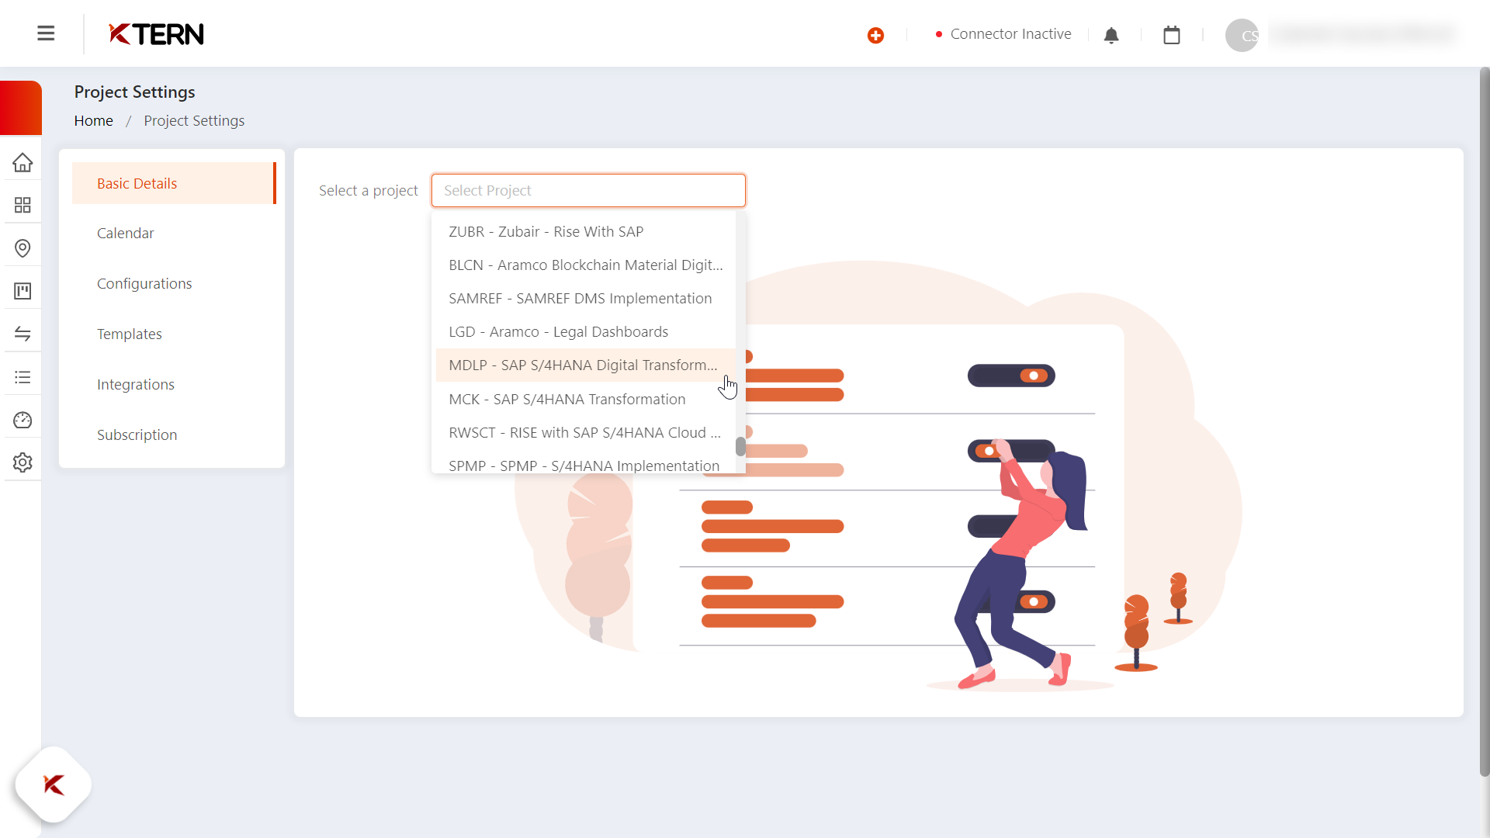1490x838 pixels.
Task: Open the kanban board icon in the sidebar
Action: point(23,291)
